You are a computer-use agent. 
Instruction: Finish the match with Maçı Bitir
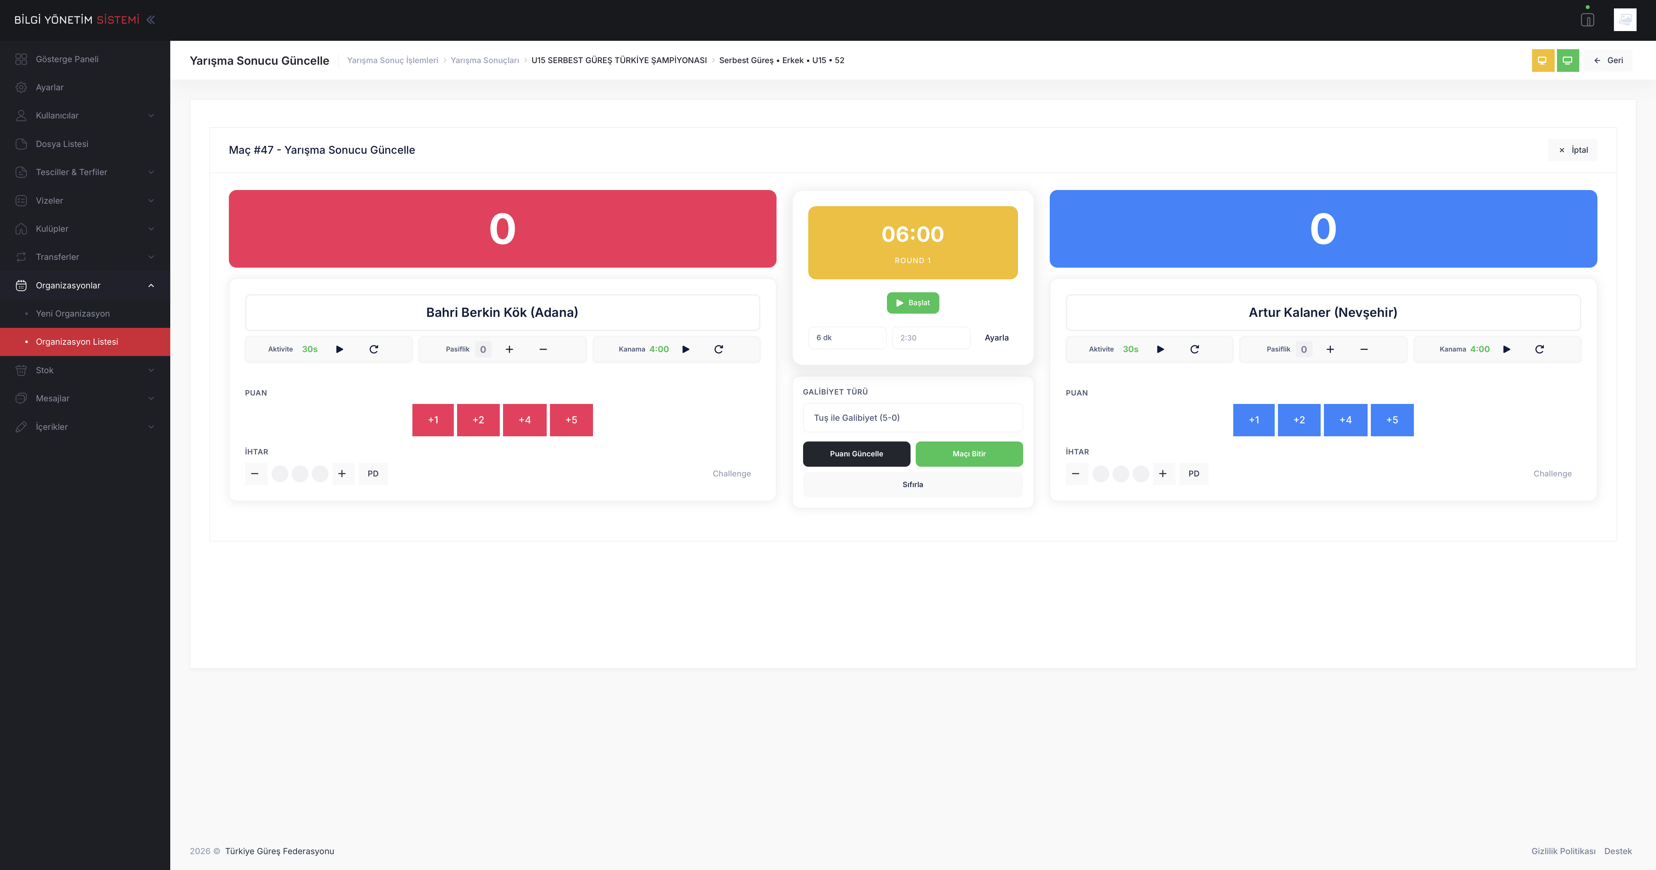[x=969, y=454]
